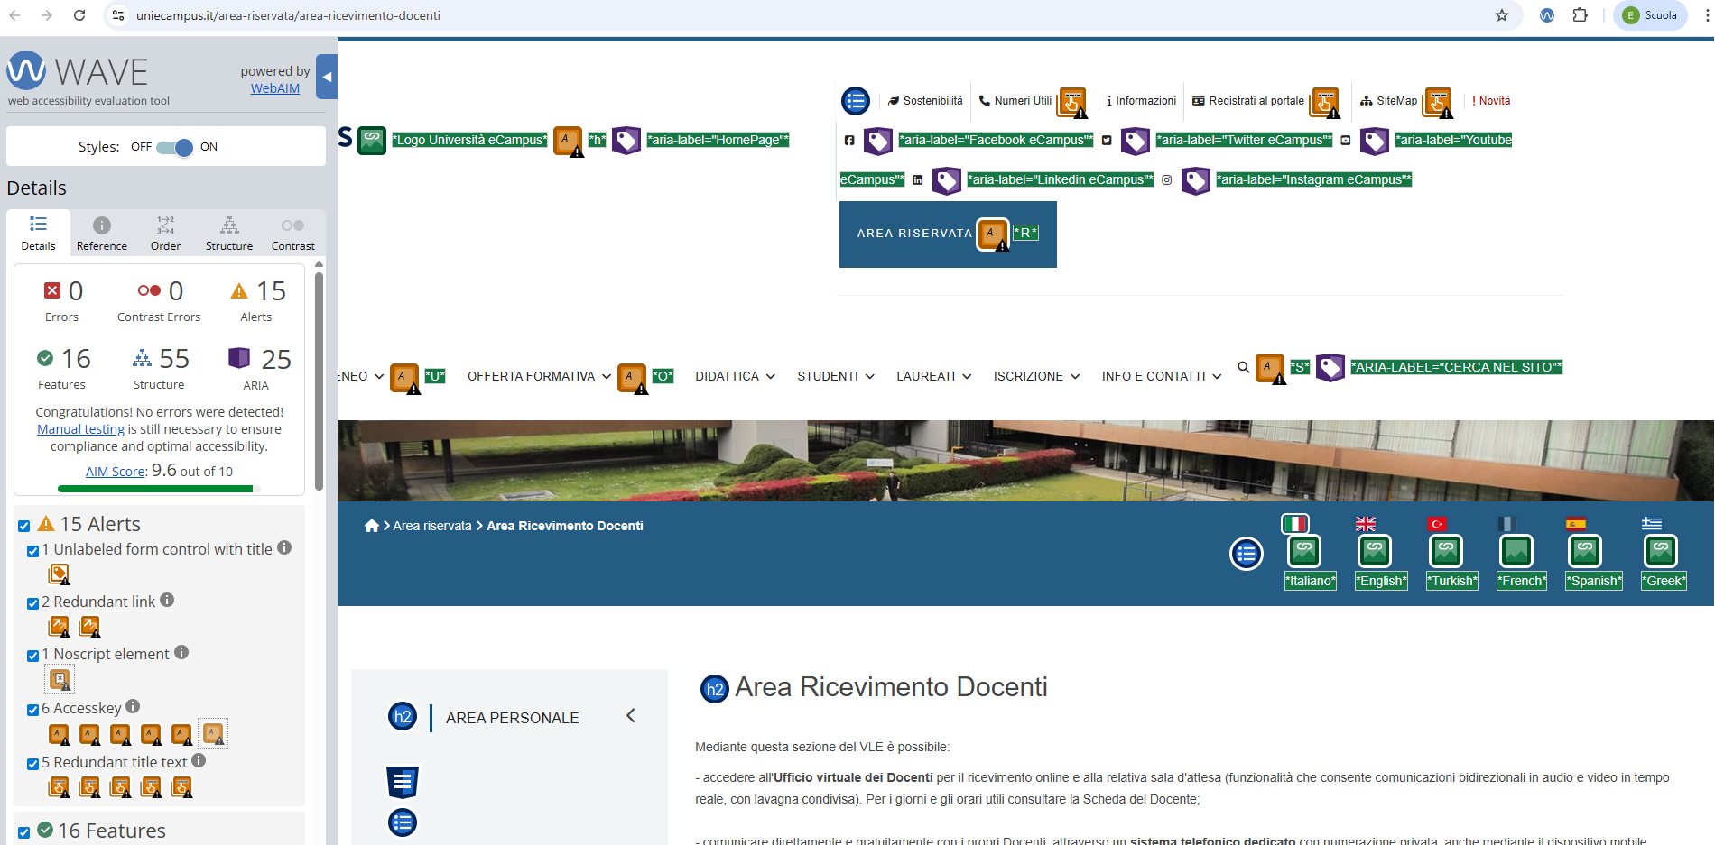Uncheck the 6 Accesskey checkbox
The height and width of the screenshot is (845, 1715).
coord(32,710)
